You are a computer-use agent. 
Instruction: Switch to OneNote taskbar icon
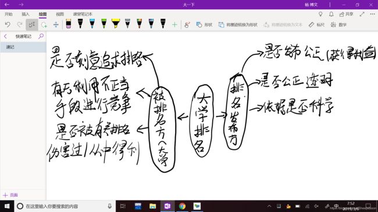tap(167, 206)
